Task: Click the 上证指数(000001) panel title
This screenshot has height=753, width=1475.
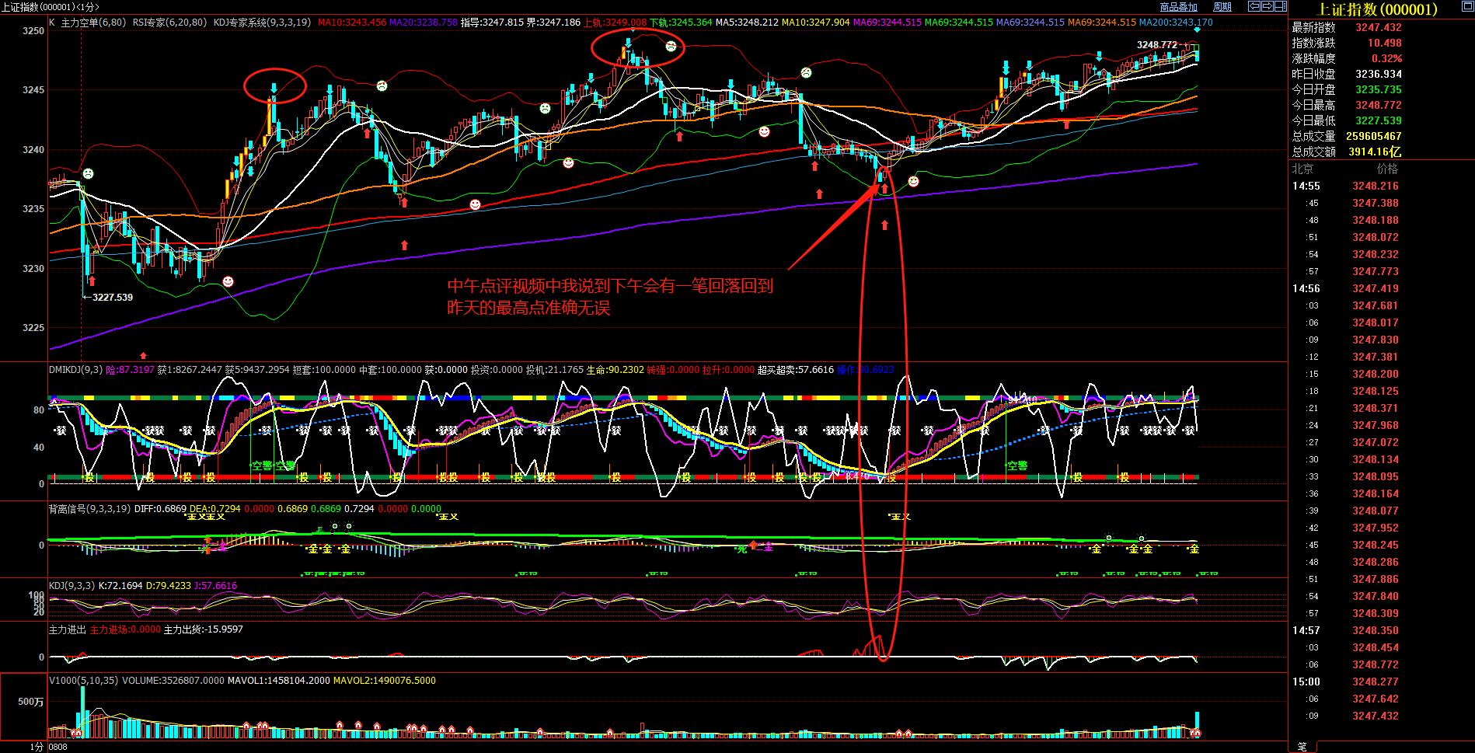Action: [1378, 9]
